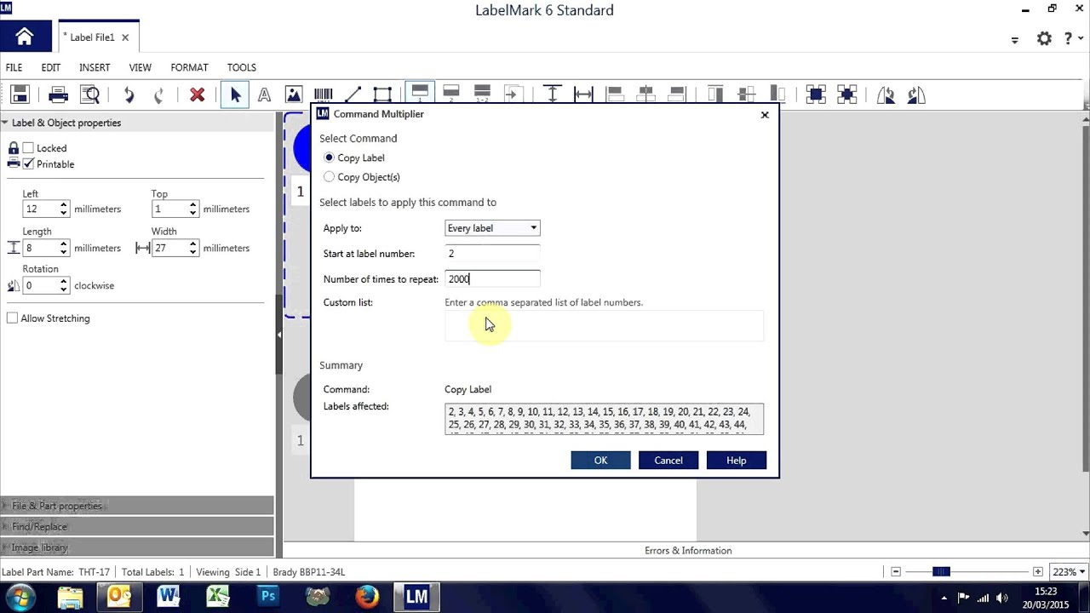The height and width of the screenshot is (613, 1090).
Task: Click the Number of times to repeat field
Action: click(492, 279)
